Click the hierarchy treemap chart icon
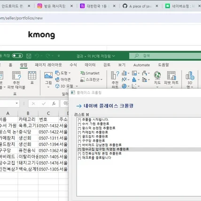This screenshot has width=201, height=201. pos(134,73)
